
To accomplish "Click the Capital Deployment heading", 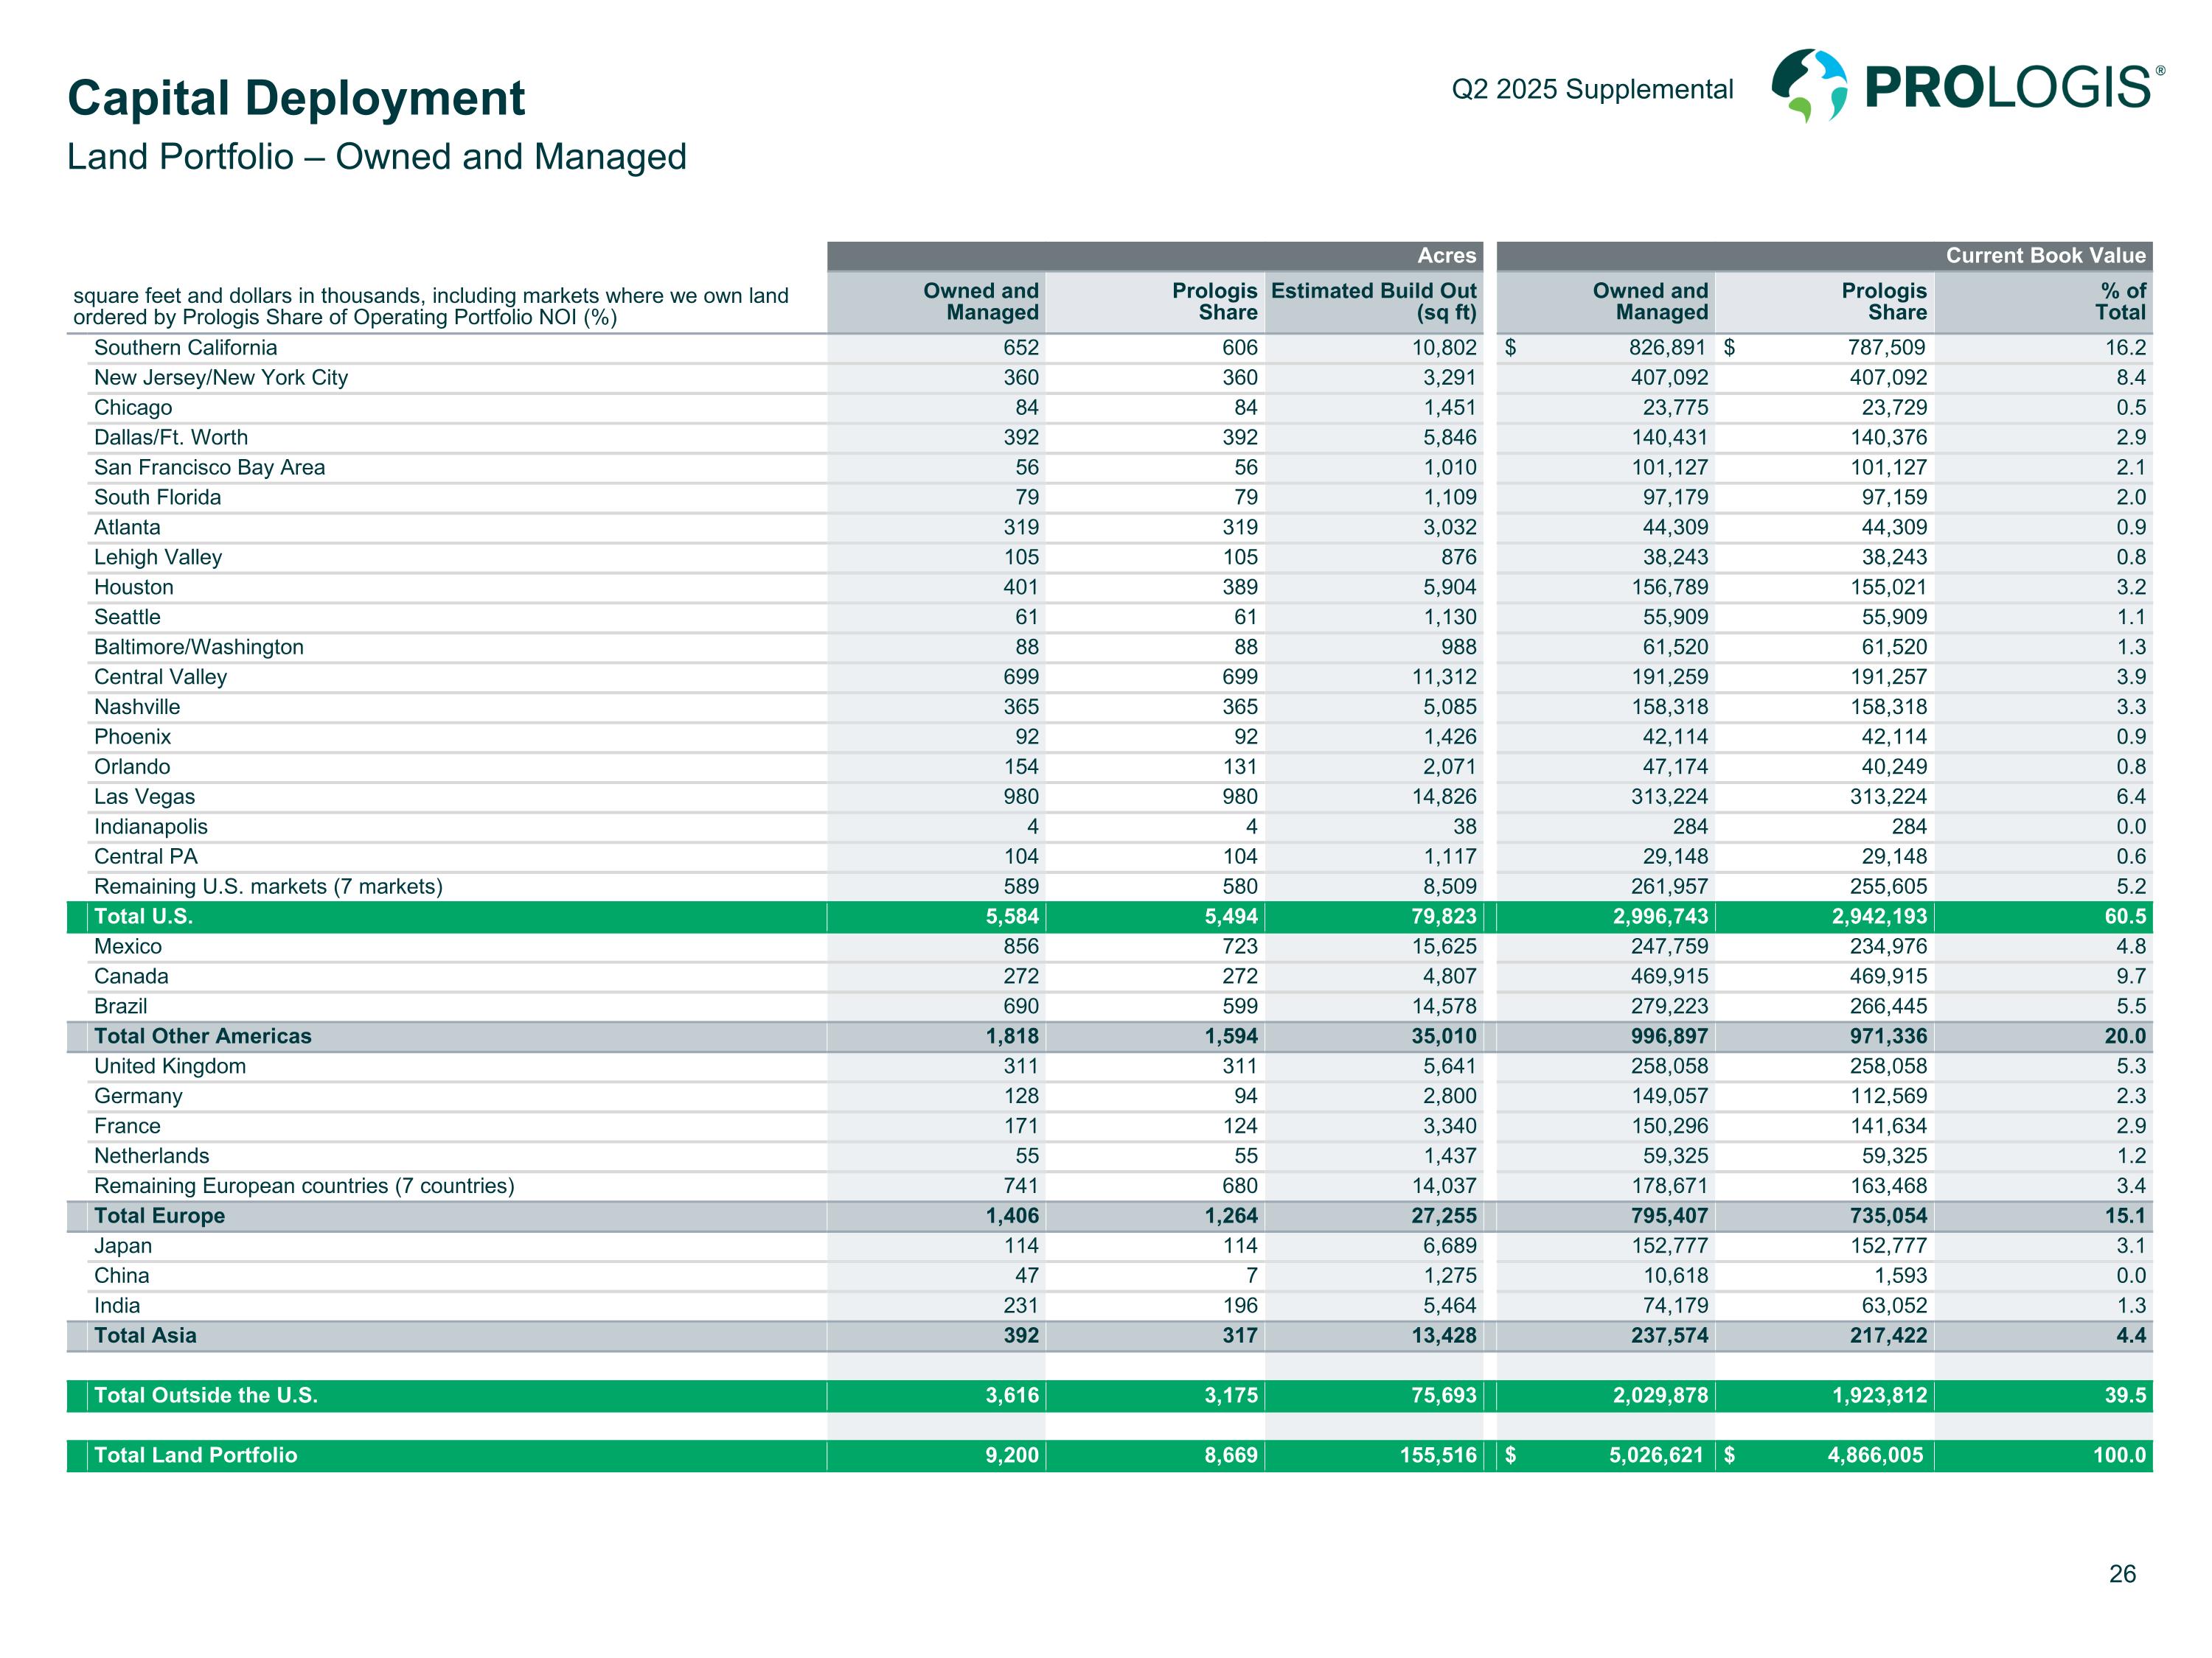I will 296,98.
